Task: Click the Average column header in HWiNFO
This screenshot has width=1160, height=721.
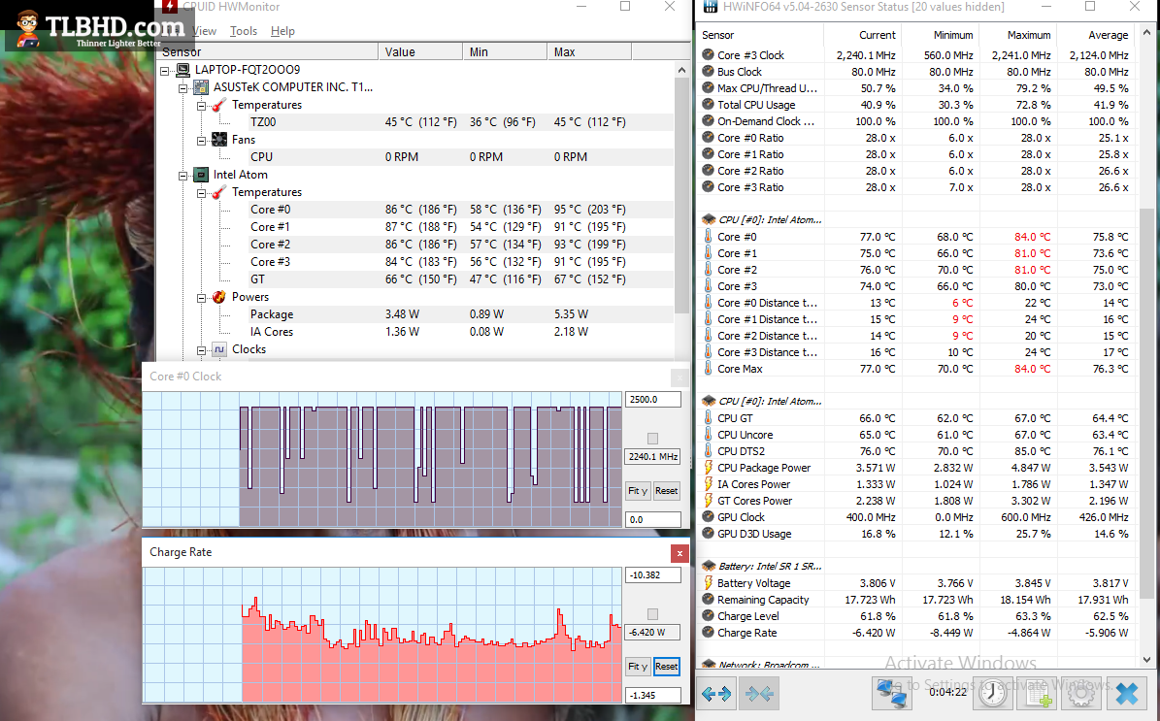Action: [x=1096, y=35]
